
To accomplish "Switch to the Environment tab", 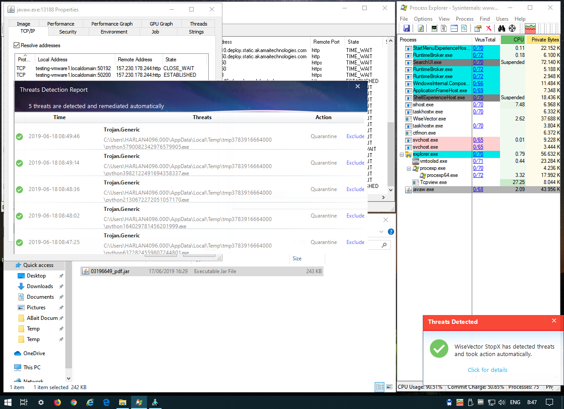I will [114, 32].
